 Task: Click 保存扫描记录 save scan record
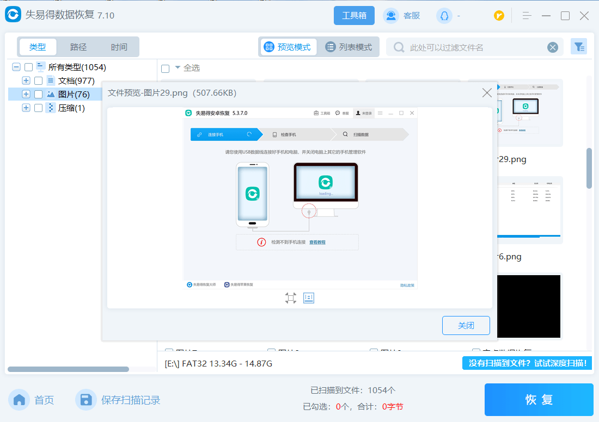tap(118, 400)
